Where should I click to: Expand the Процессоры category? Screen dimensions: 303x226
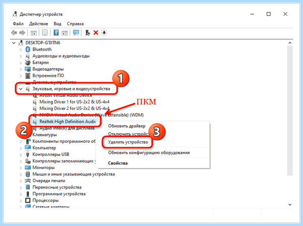[x=21, y=200]
